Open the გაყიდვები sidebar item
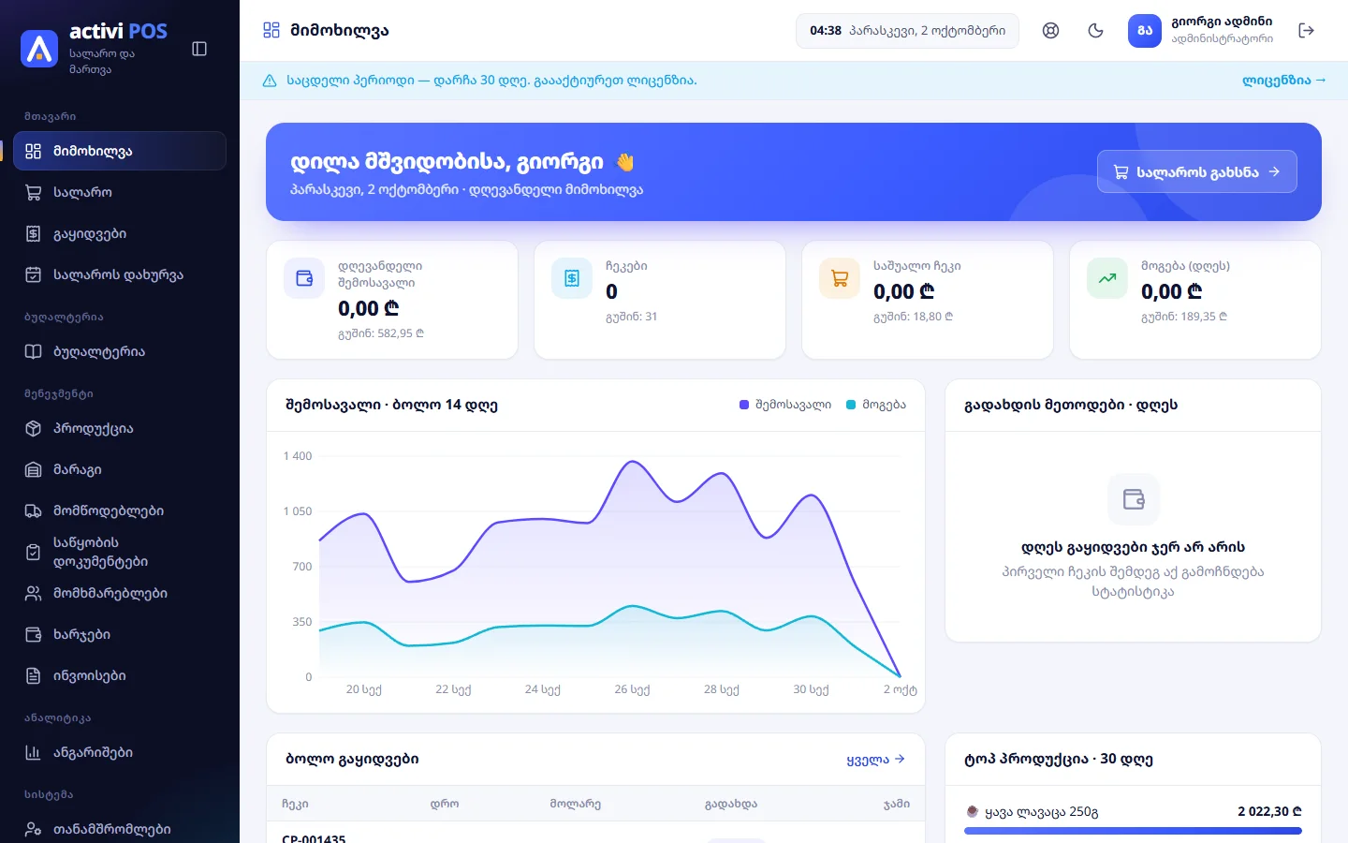This screenshot has width=1348, height=843. tap(120, 233)
